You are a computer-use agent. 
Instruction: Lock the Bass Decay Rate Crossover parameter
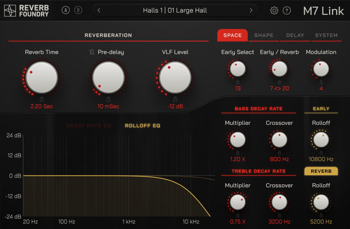coord(279,153)
